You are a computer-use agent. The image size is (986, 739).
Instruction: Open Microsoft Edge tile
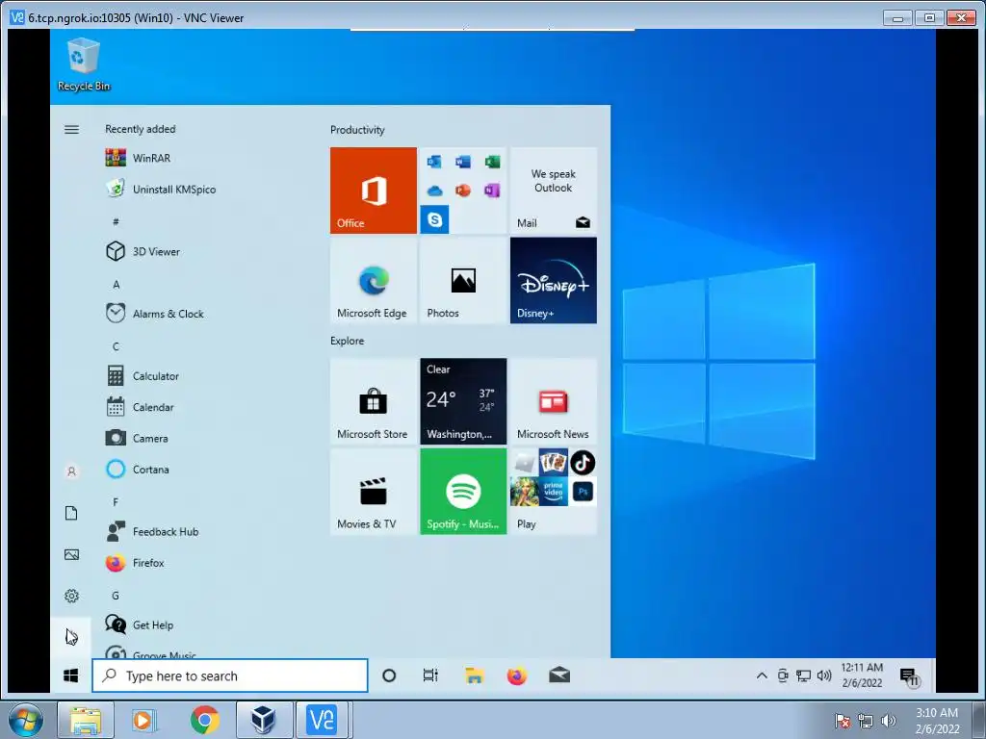[373, 280]
